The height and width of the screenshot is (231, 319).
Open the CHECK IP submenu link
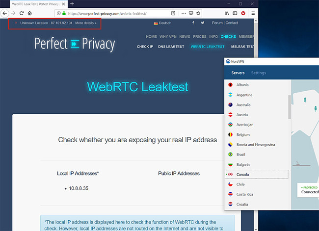145,47
